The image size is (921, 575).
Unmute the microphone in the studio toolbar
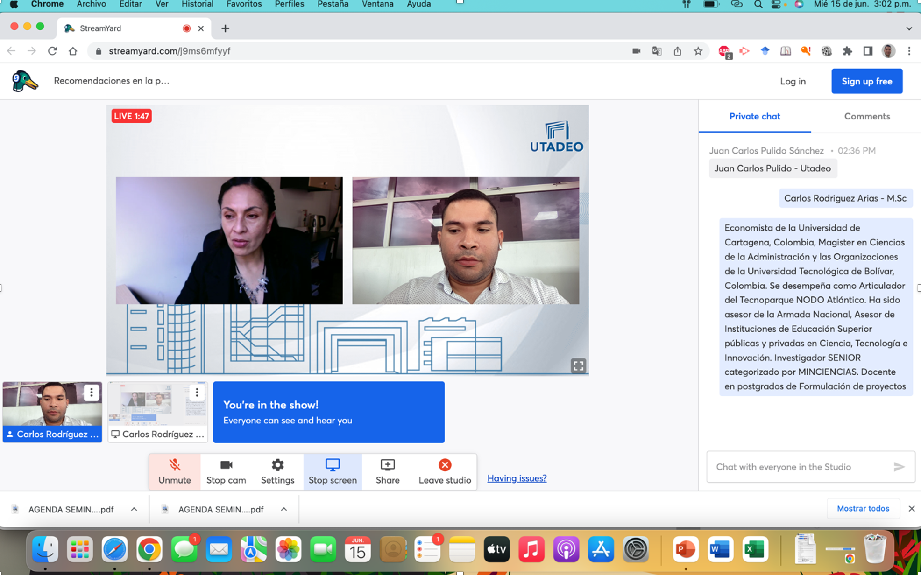tap(174, 471)
